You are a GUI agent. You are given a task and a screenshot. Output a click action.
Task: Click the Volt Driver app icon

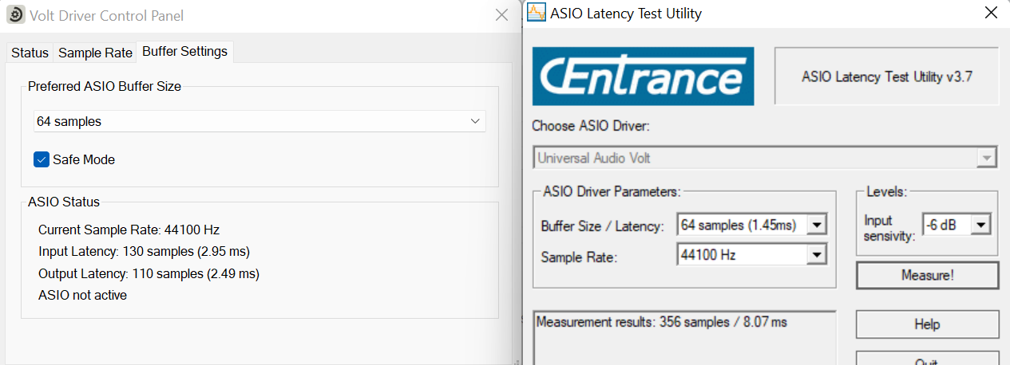pyautogui.click(x=15, y=14)
